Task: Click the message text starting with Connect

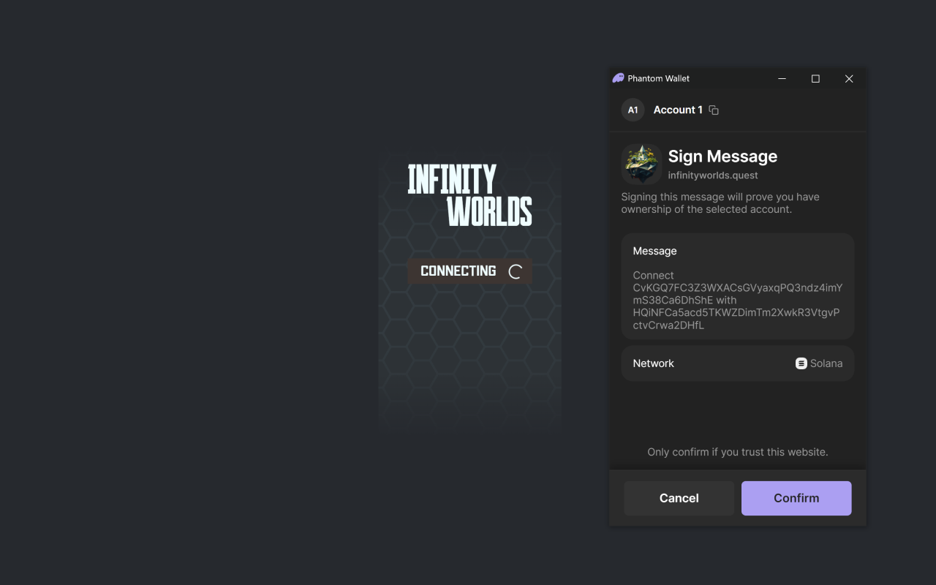Action: click(737, 301)
